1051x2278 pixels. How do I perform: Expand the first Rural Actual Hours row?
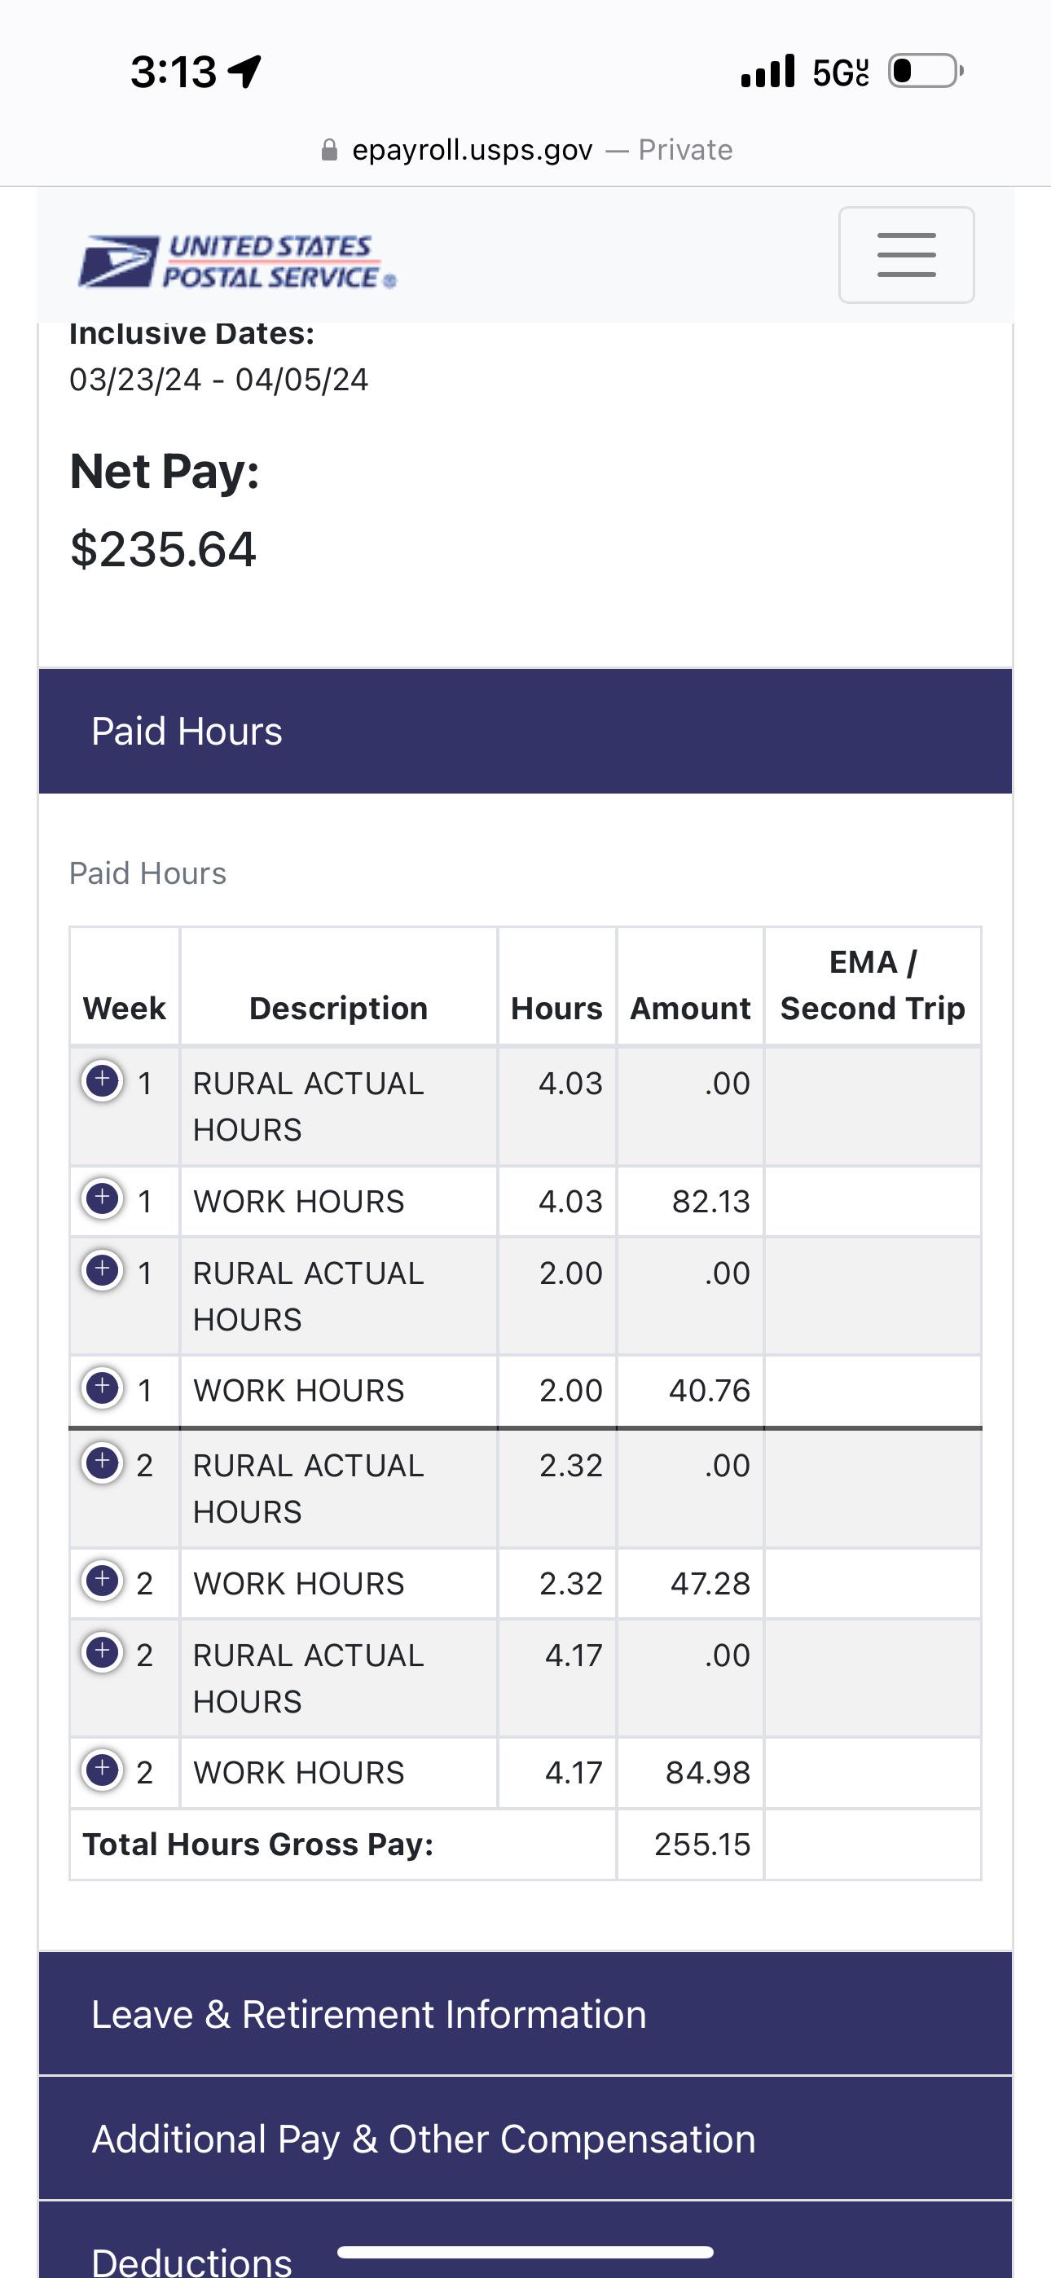pos(103,1080)
